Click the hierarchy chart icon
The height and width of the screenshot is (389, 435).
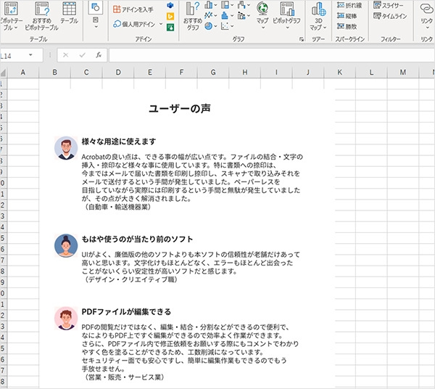pos(225,5)
